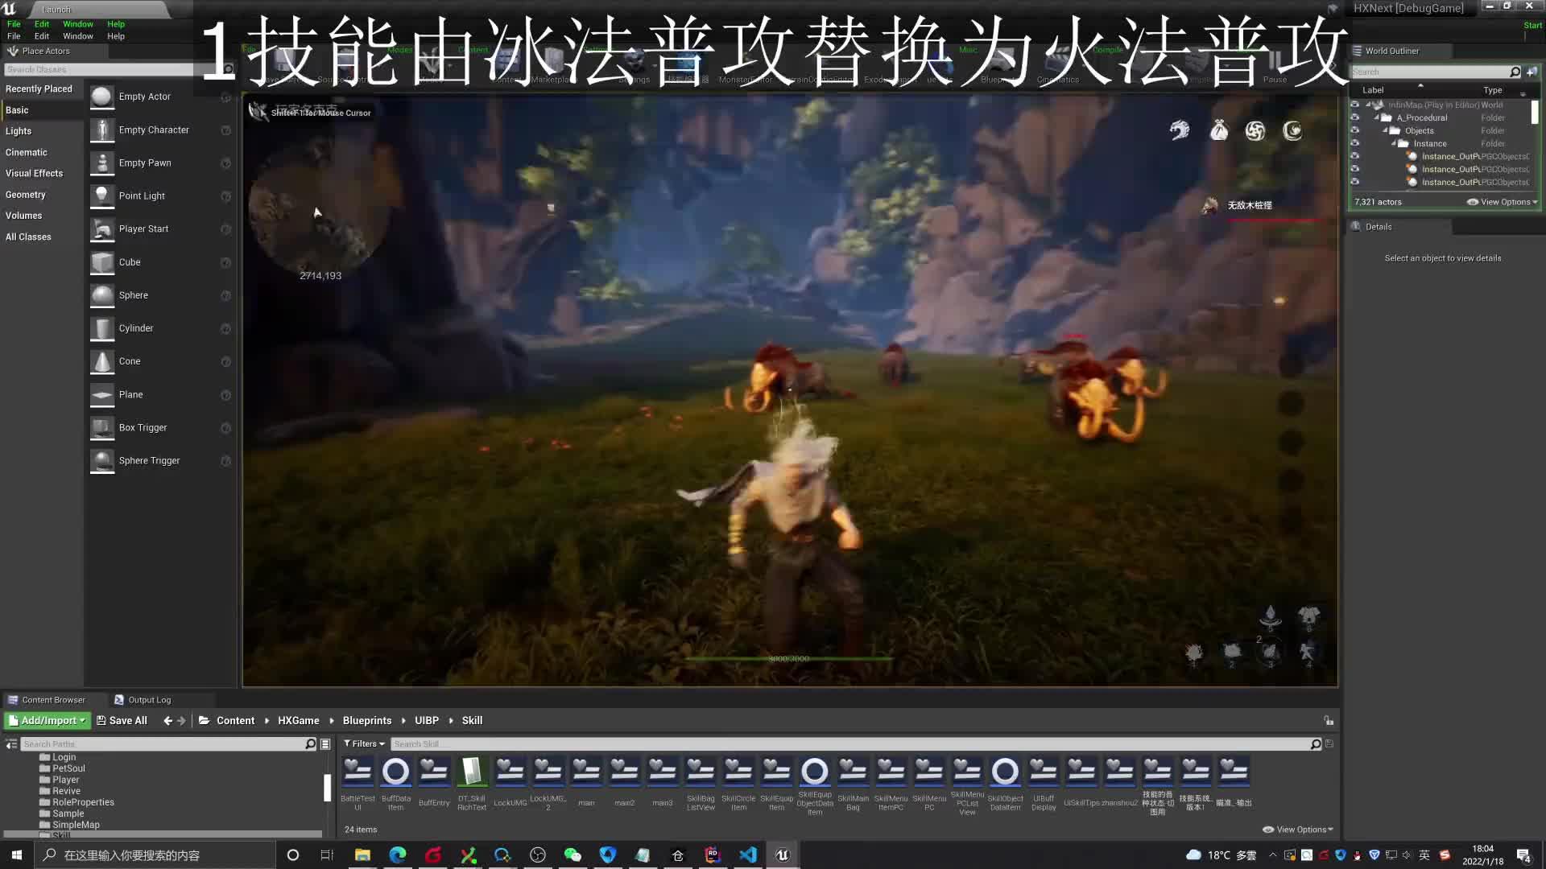The width and height of the screenshot is (1546, 869).
Task: Click Save All button
Action: pyautogui.click(x=122, y=721)
